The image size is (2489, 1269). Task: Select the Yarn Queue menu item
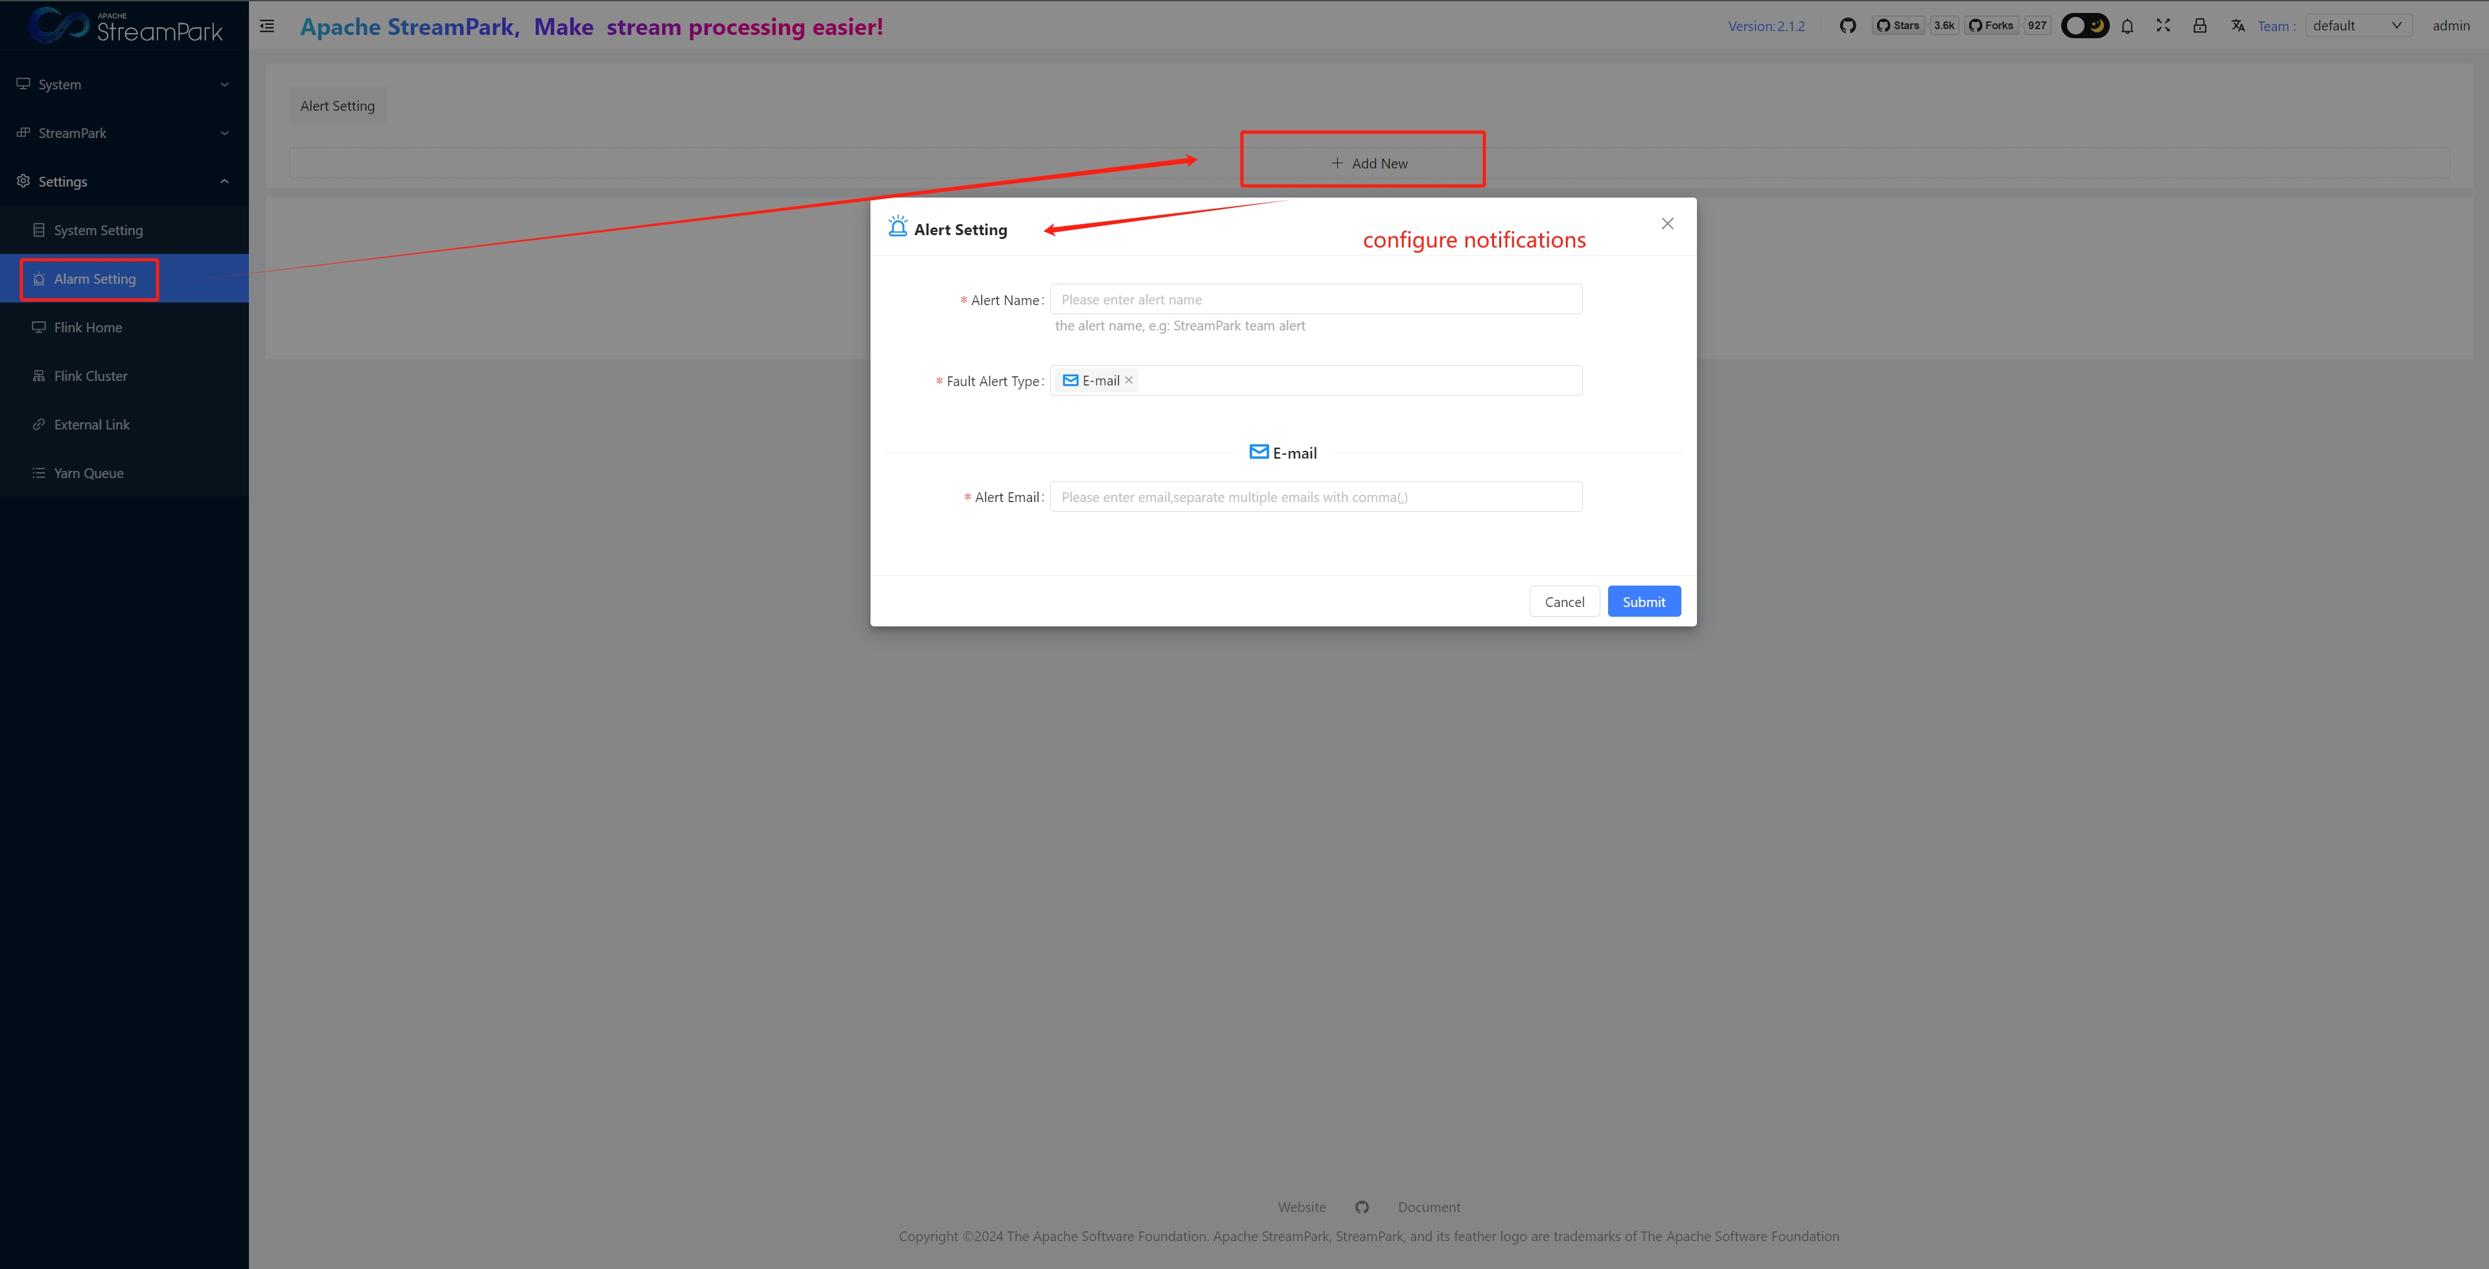pyautogui.click(x=89, y=474)
